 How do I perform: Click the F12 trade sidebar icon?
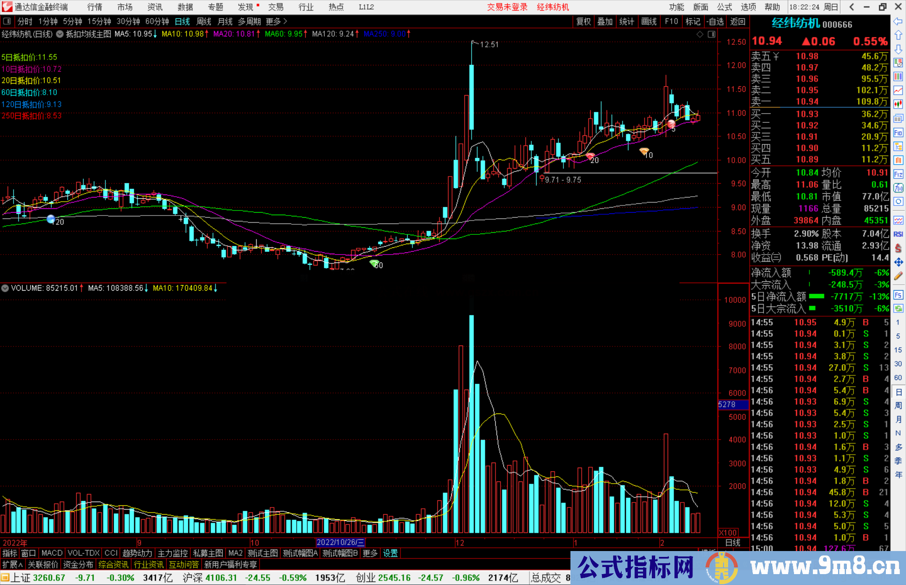pos(898,174)
